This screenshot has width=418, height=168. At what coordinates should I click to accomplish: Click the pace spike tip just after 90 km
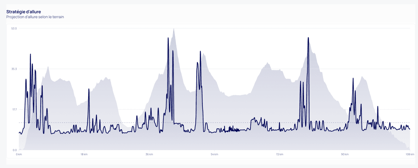[353, 79]
